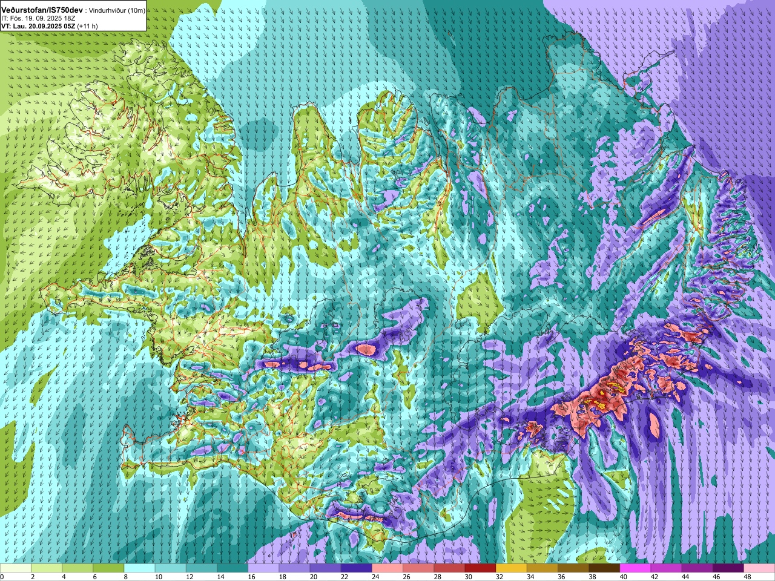Click the legend scale label 0

(x=2, y=577)
